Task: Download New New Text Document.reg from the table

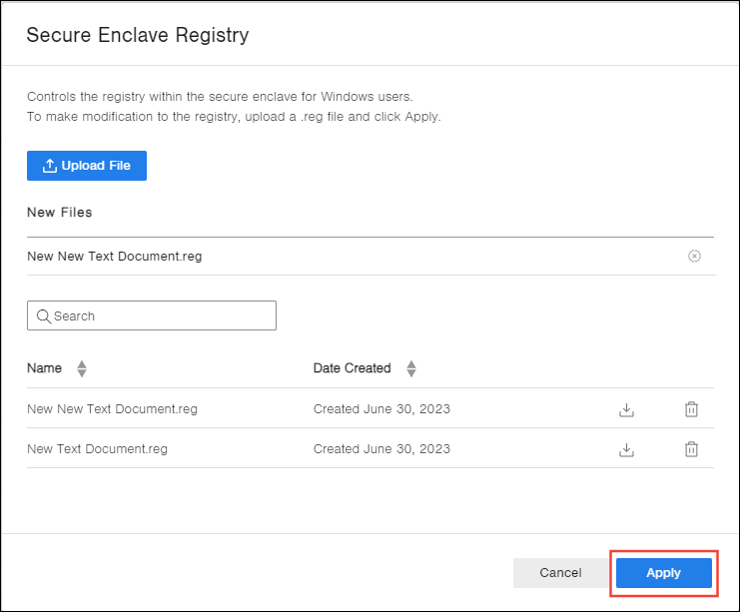Action: (x=627, y=409)
